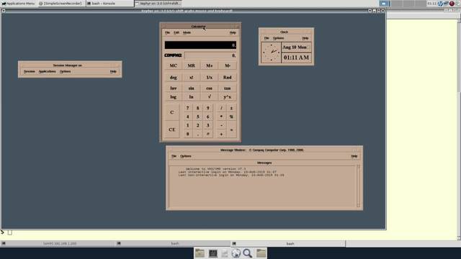Switch to SimpleScreenRecorder taskbar entry
Screen dimensions: 461x259
point(62,4)
